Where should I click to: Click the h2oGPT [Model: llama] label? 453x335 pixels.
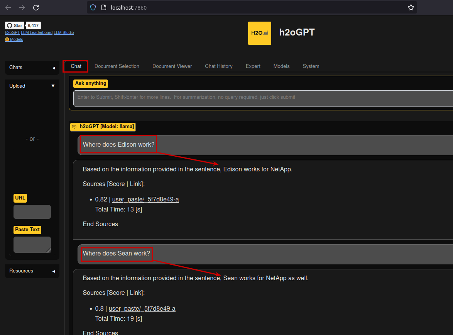click(103, 127)
